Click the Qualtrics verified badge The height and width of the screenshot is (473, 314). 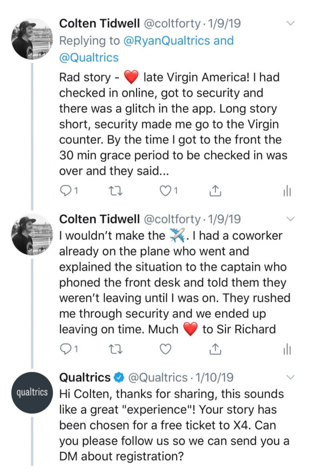click(x=119, y=377)
